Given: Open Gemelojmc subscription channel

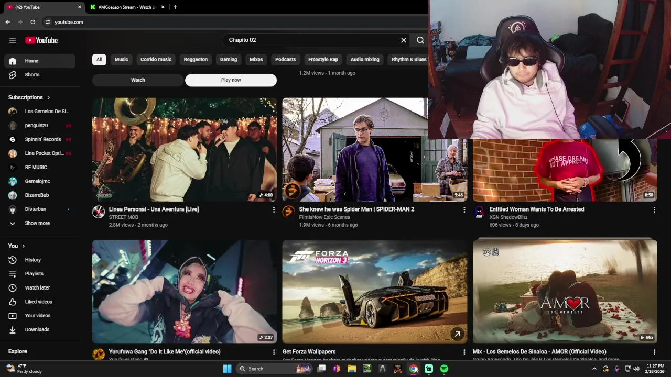Looking at the screenshot, I should click(x=40, y=181).
